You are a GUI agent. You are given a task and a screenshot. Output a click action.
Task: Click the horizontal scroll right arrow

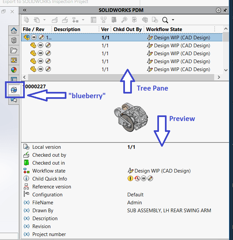[x=219, y=77]
